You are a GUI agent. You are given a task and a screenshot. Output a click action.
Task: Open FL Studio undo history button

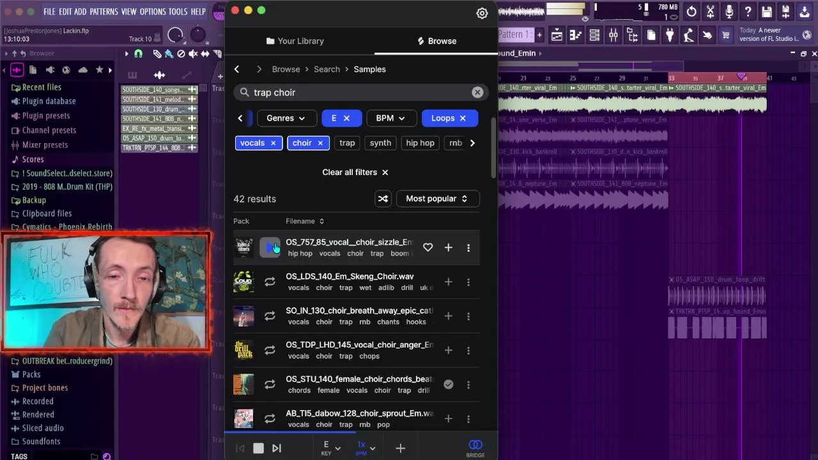[691, 11]
